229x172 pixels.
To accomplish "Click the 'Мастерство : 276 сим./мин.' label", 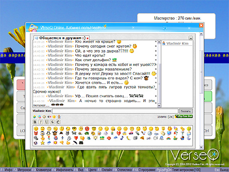I will click(x=177, y=18).
